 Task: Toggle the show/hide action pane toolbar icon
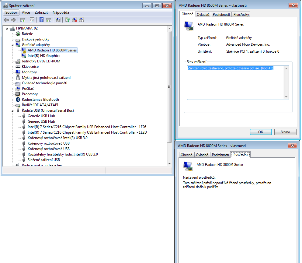coord(49,20)
